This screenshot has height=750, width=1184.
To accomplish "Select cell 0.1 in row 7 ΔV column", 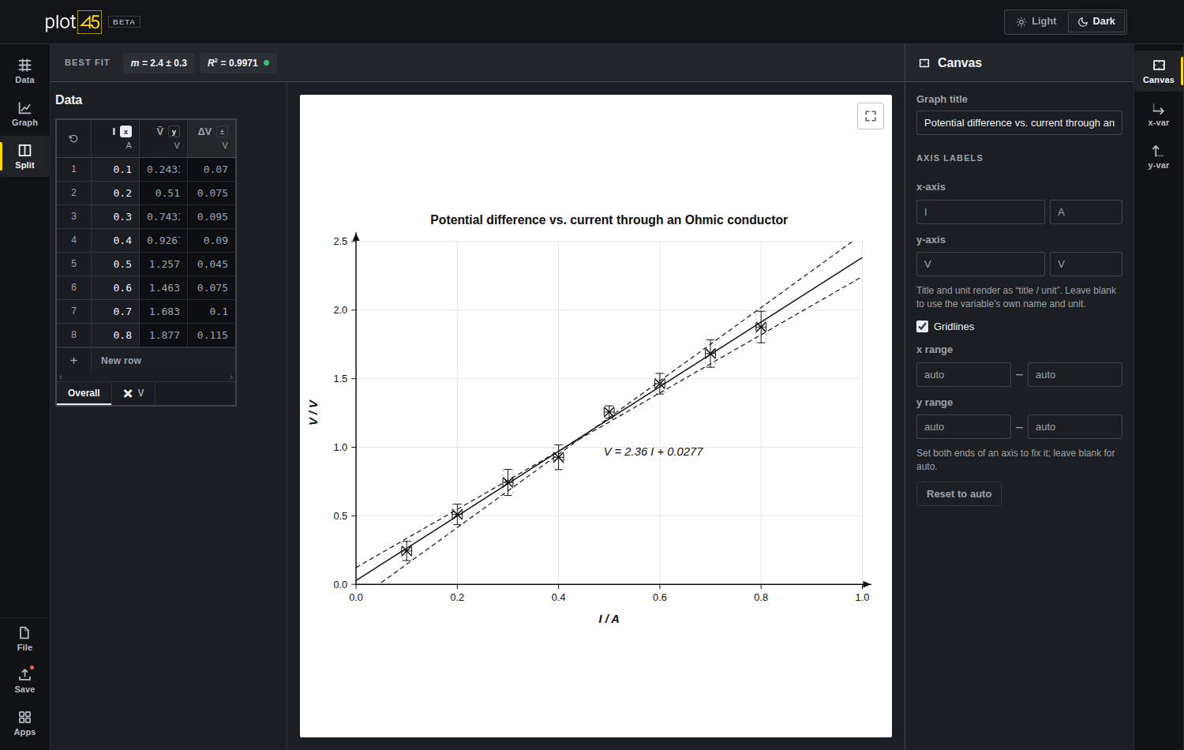I will pyautogui.click(x=212, y=312).
